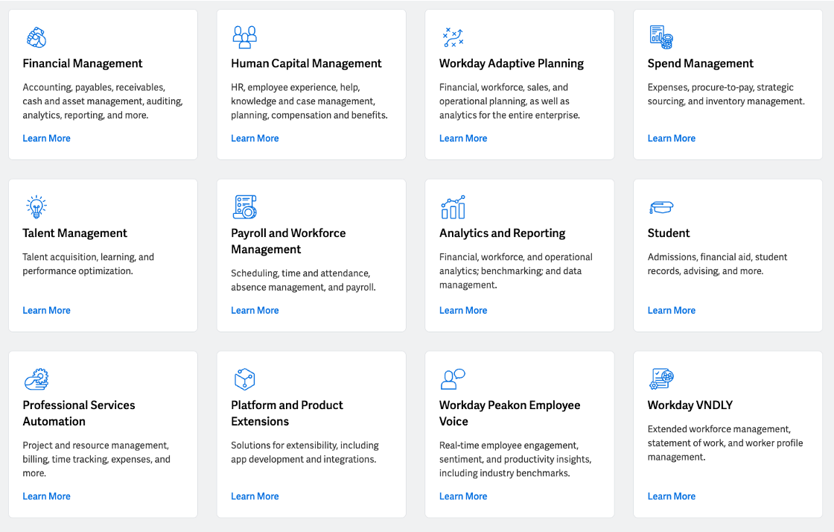This screenshot has width=834, height=532.
Task: Click the Workday Peakon Employee Voice heading
Action: tap(509, 413)
